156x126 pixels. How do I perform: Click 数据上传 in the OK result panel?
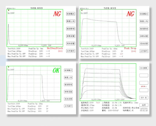tap(68, 77)
